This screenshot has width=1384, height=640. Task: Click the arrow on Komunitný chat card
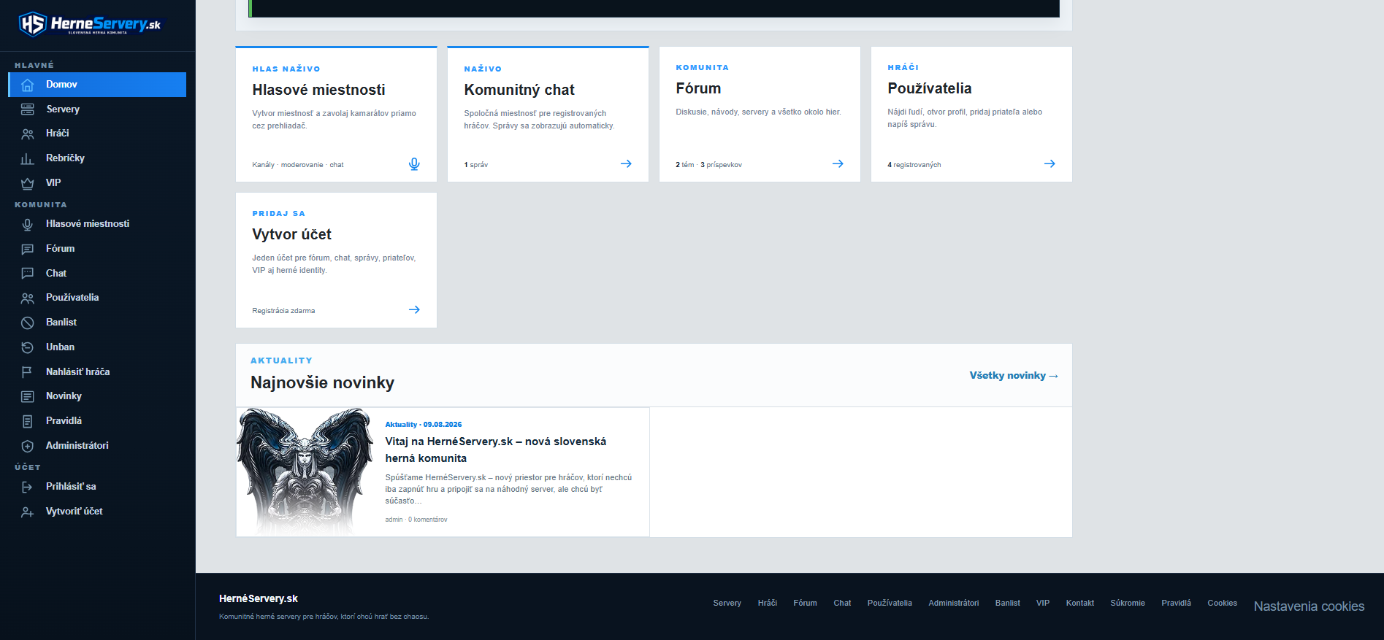626,163
